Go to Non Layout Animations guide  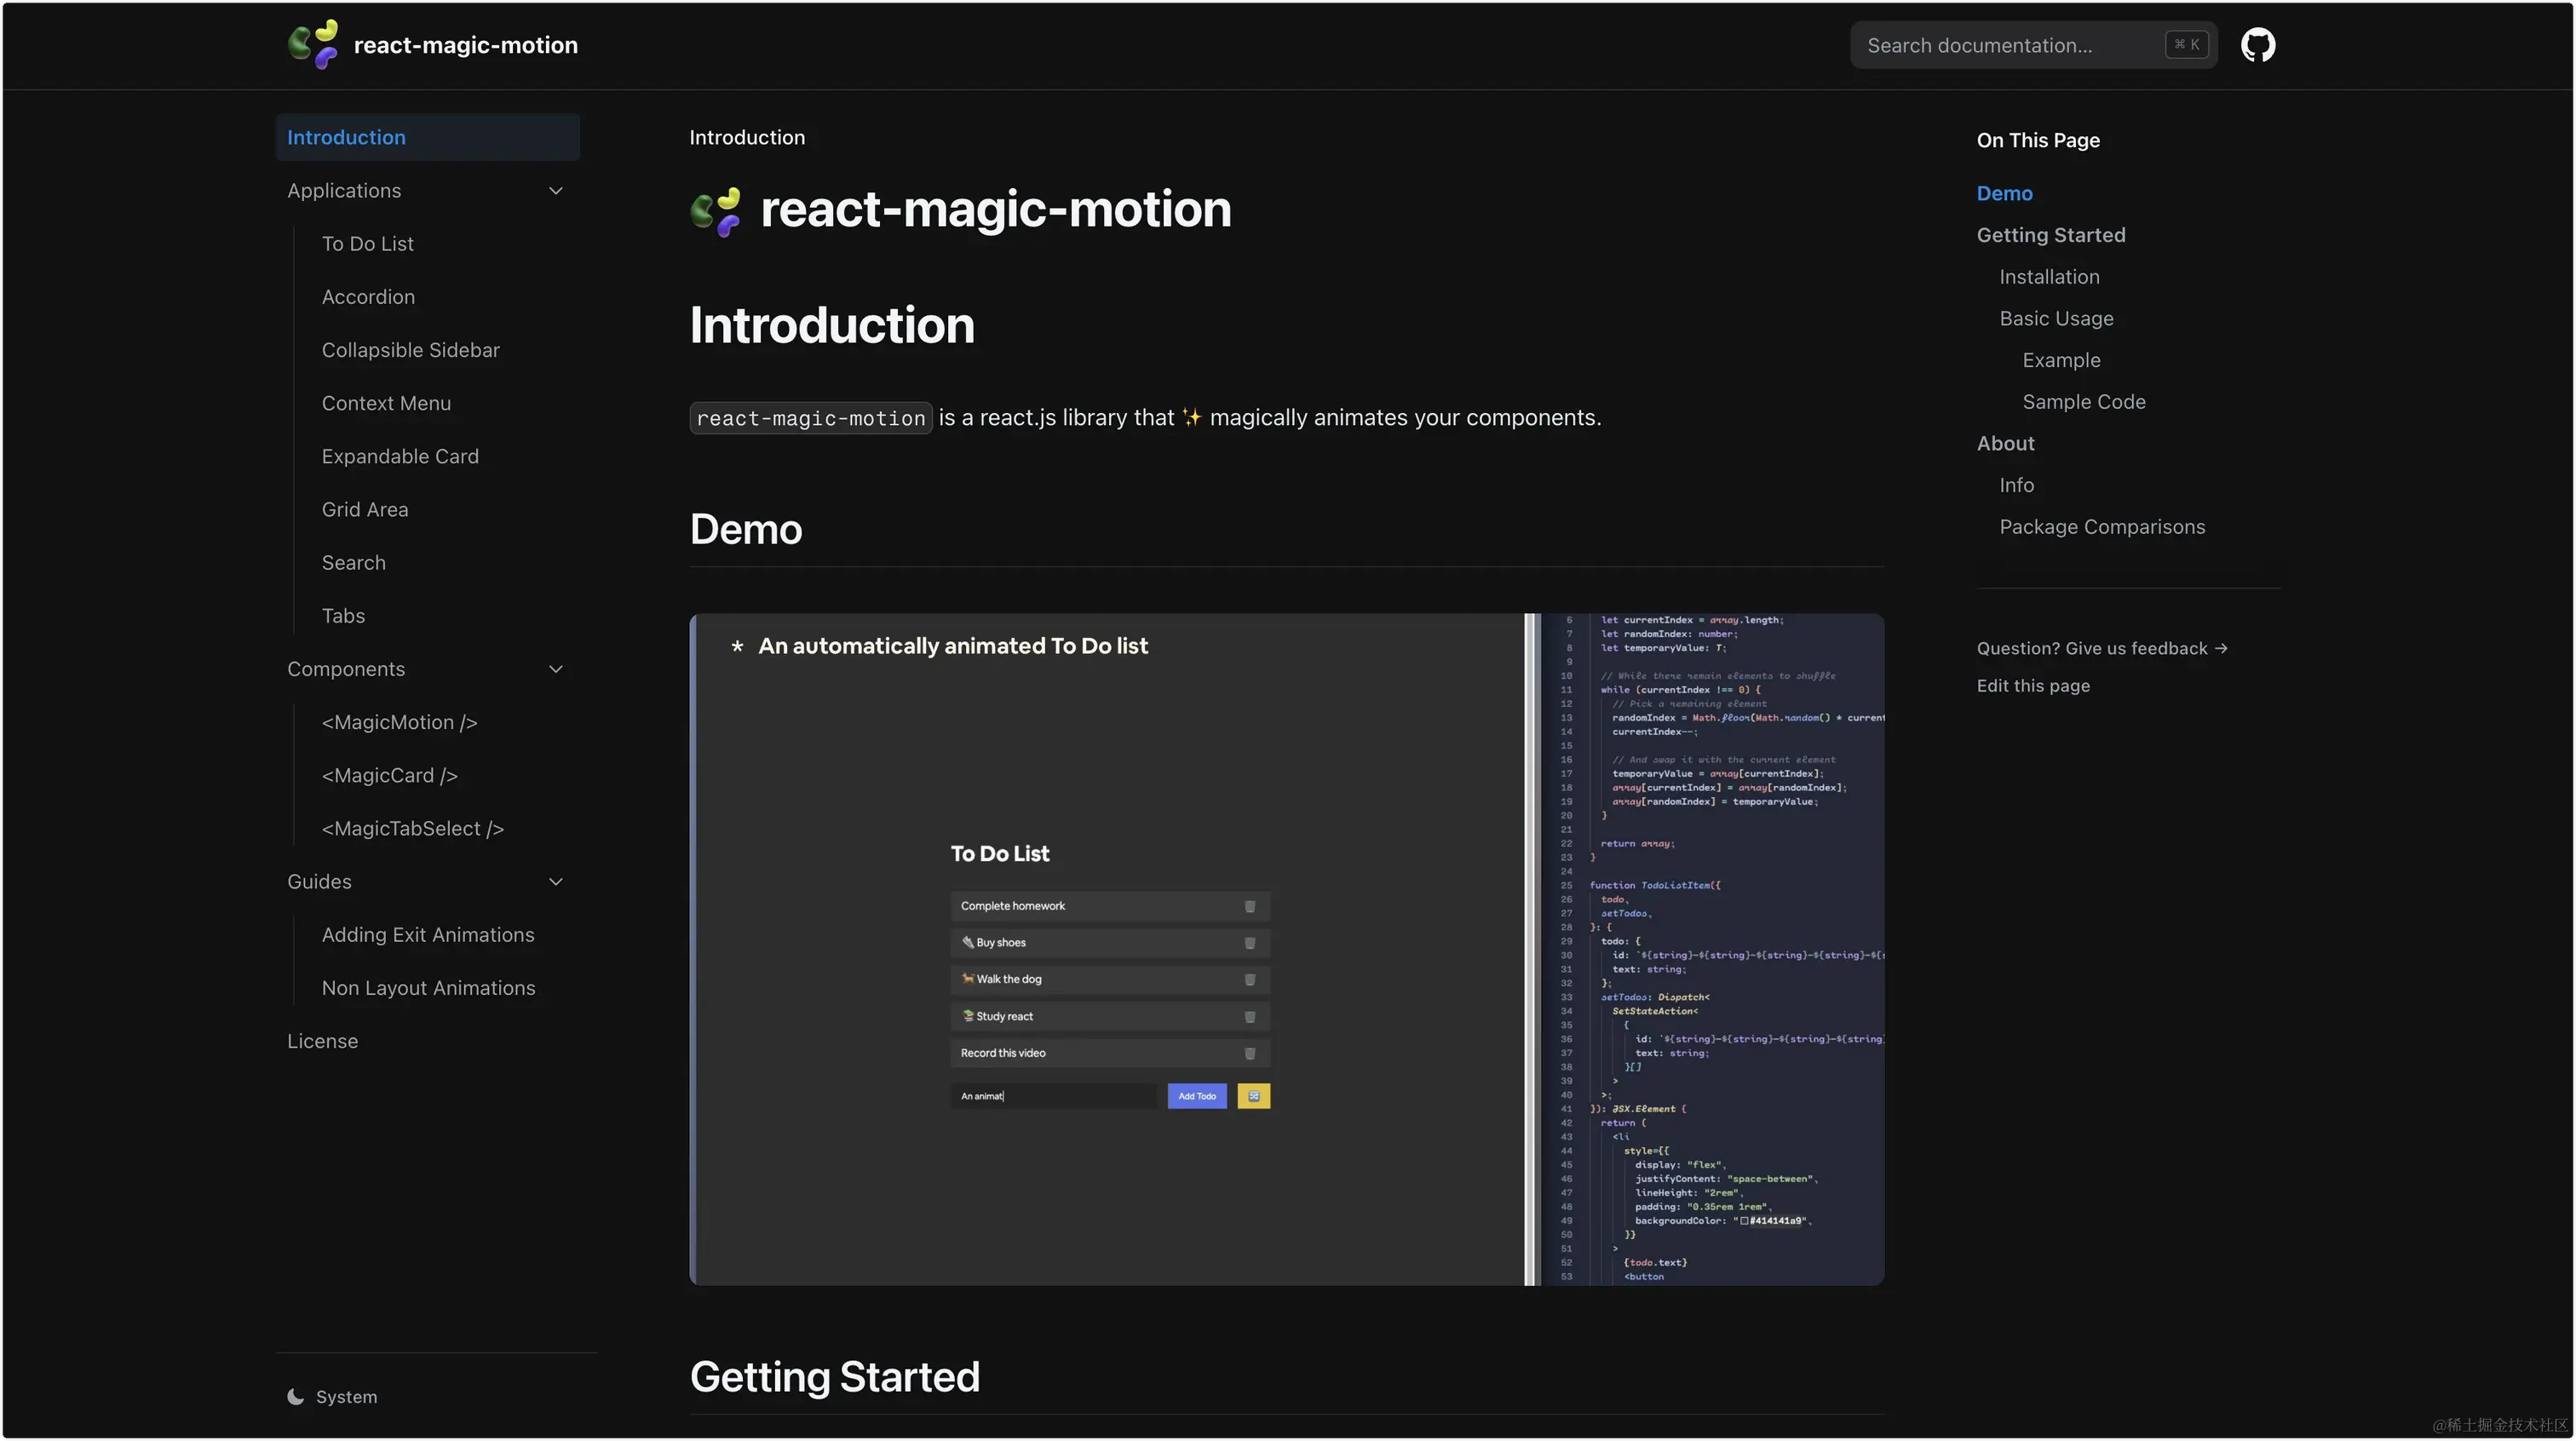(428, 988)
